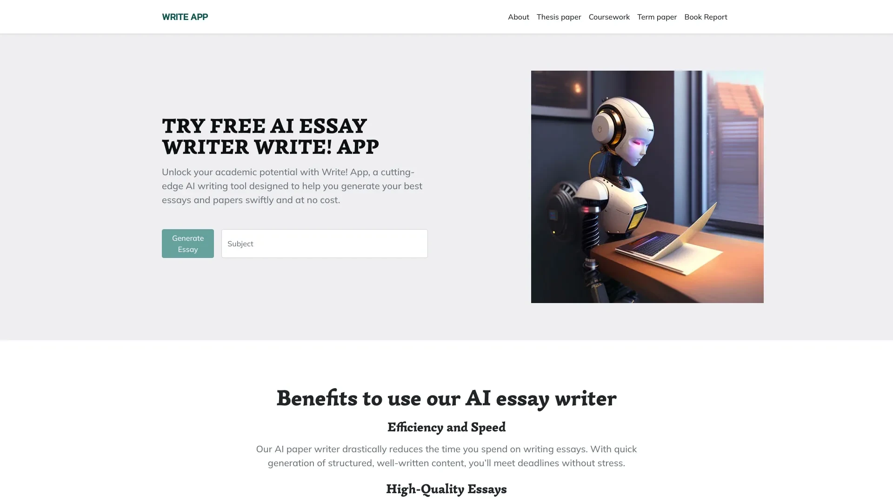The width and height of the screenshot is (893, 502).
Task: Scroll down to High-Quality Essays section
Action: click(x=446, y=489)
